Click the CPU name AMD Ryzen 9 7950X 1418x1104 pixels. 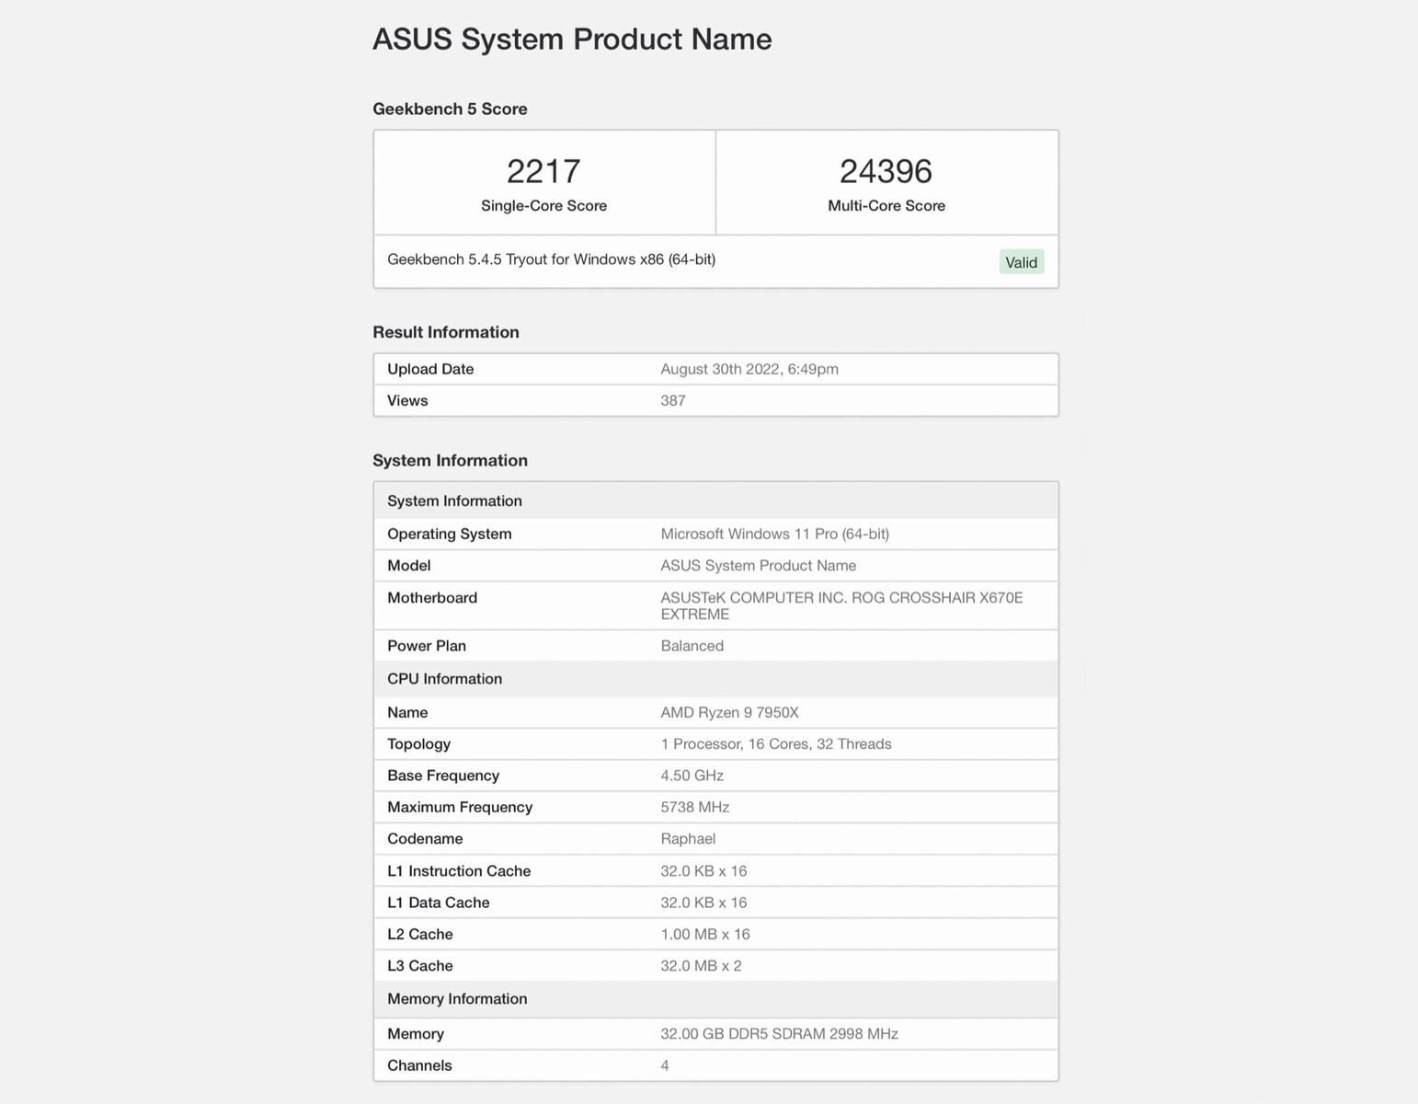click(x=729, y=712)
